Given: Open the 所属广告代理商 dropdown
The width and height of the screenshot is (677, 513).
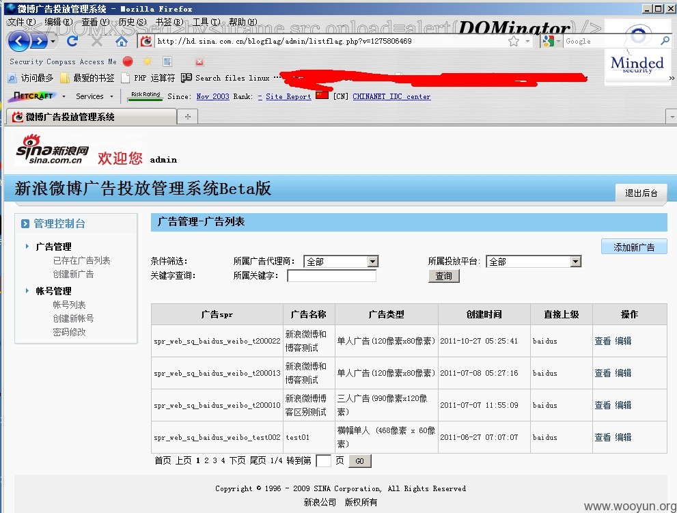Looking at the screenshot, I should pos(341,261).
